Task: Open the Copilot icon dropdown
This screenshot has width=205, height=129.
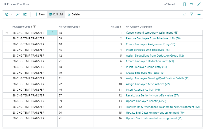Action: coord(9,14)
